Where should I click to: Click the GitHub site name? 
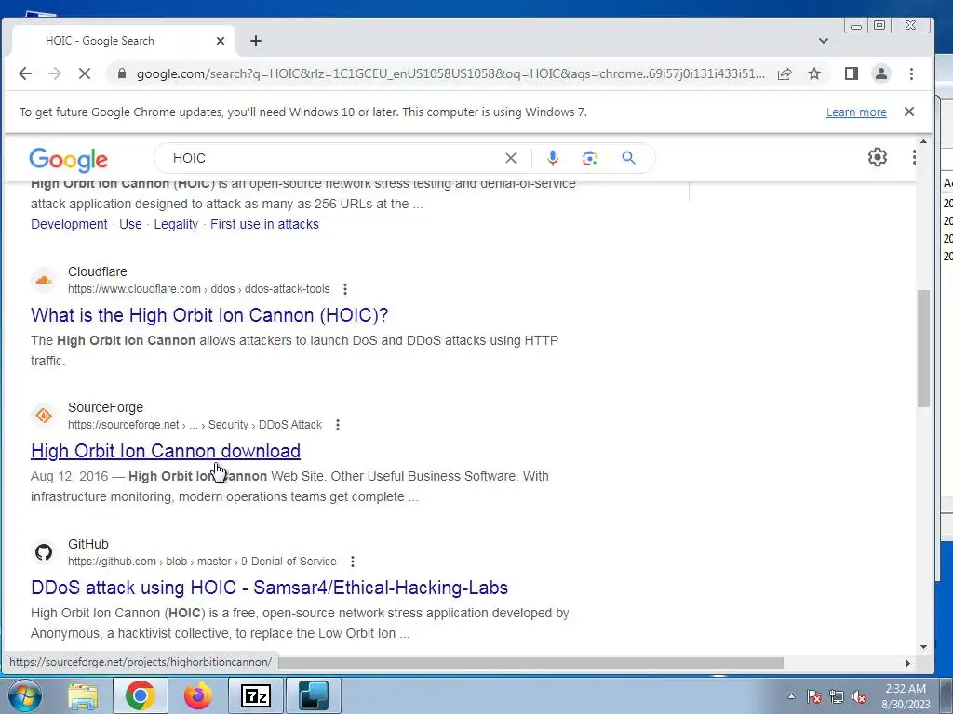click(x=88, y=544)
